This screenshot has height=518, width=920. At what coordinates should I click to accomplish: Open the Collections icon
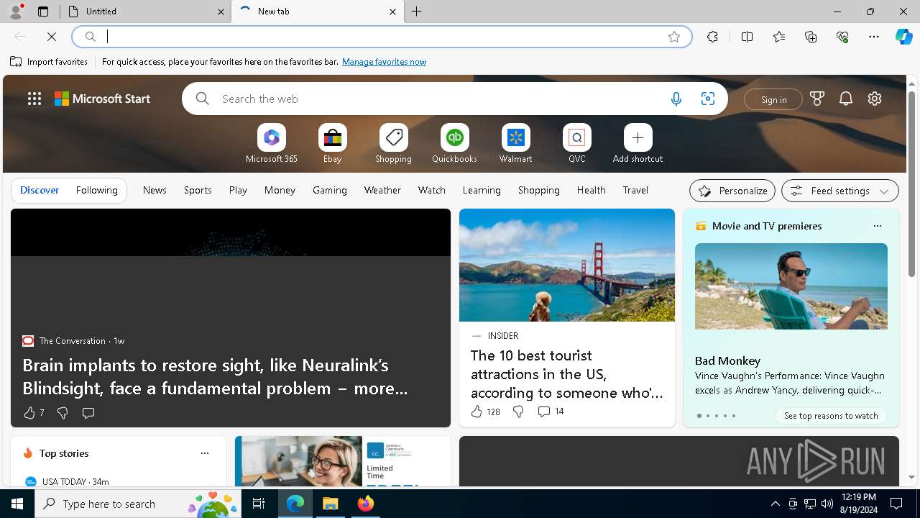(x=811, y=37)
